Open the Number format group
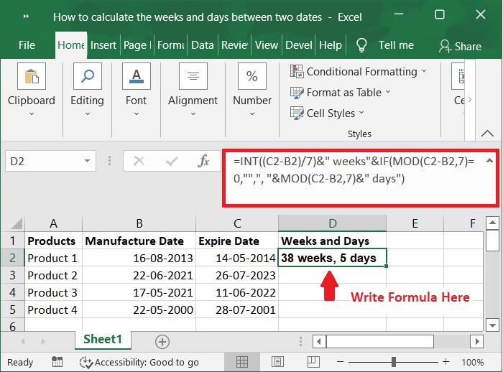The width and height of the screenshot is (503, 372). click(252, 89)
